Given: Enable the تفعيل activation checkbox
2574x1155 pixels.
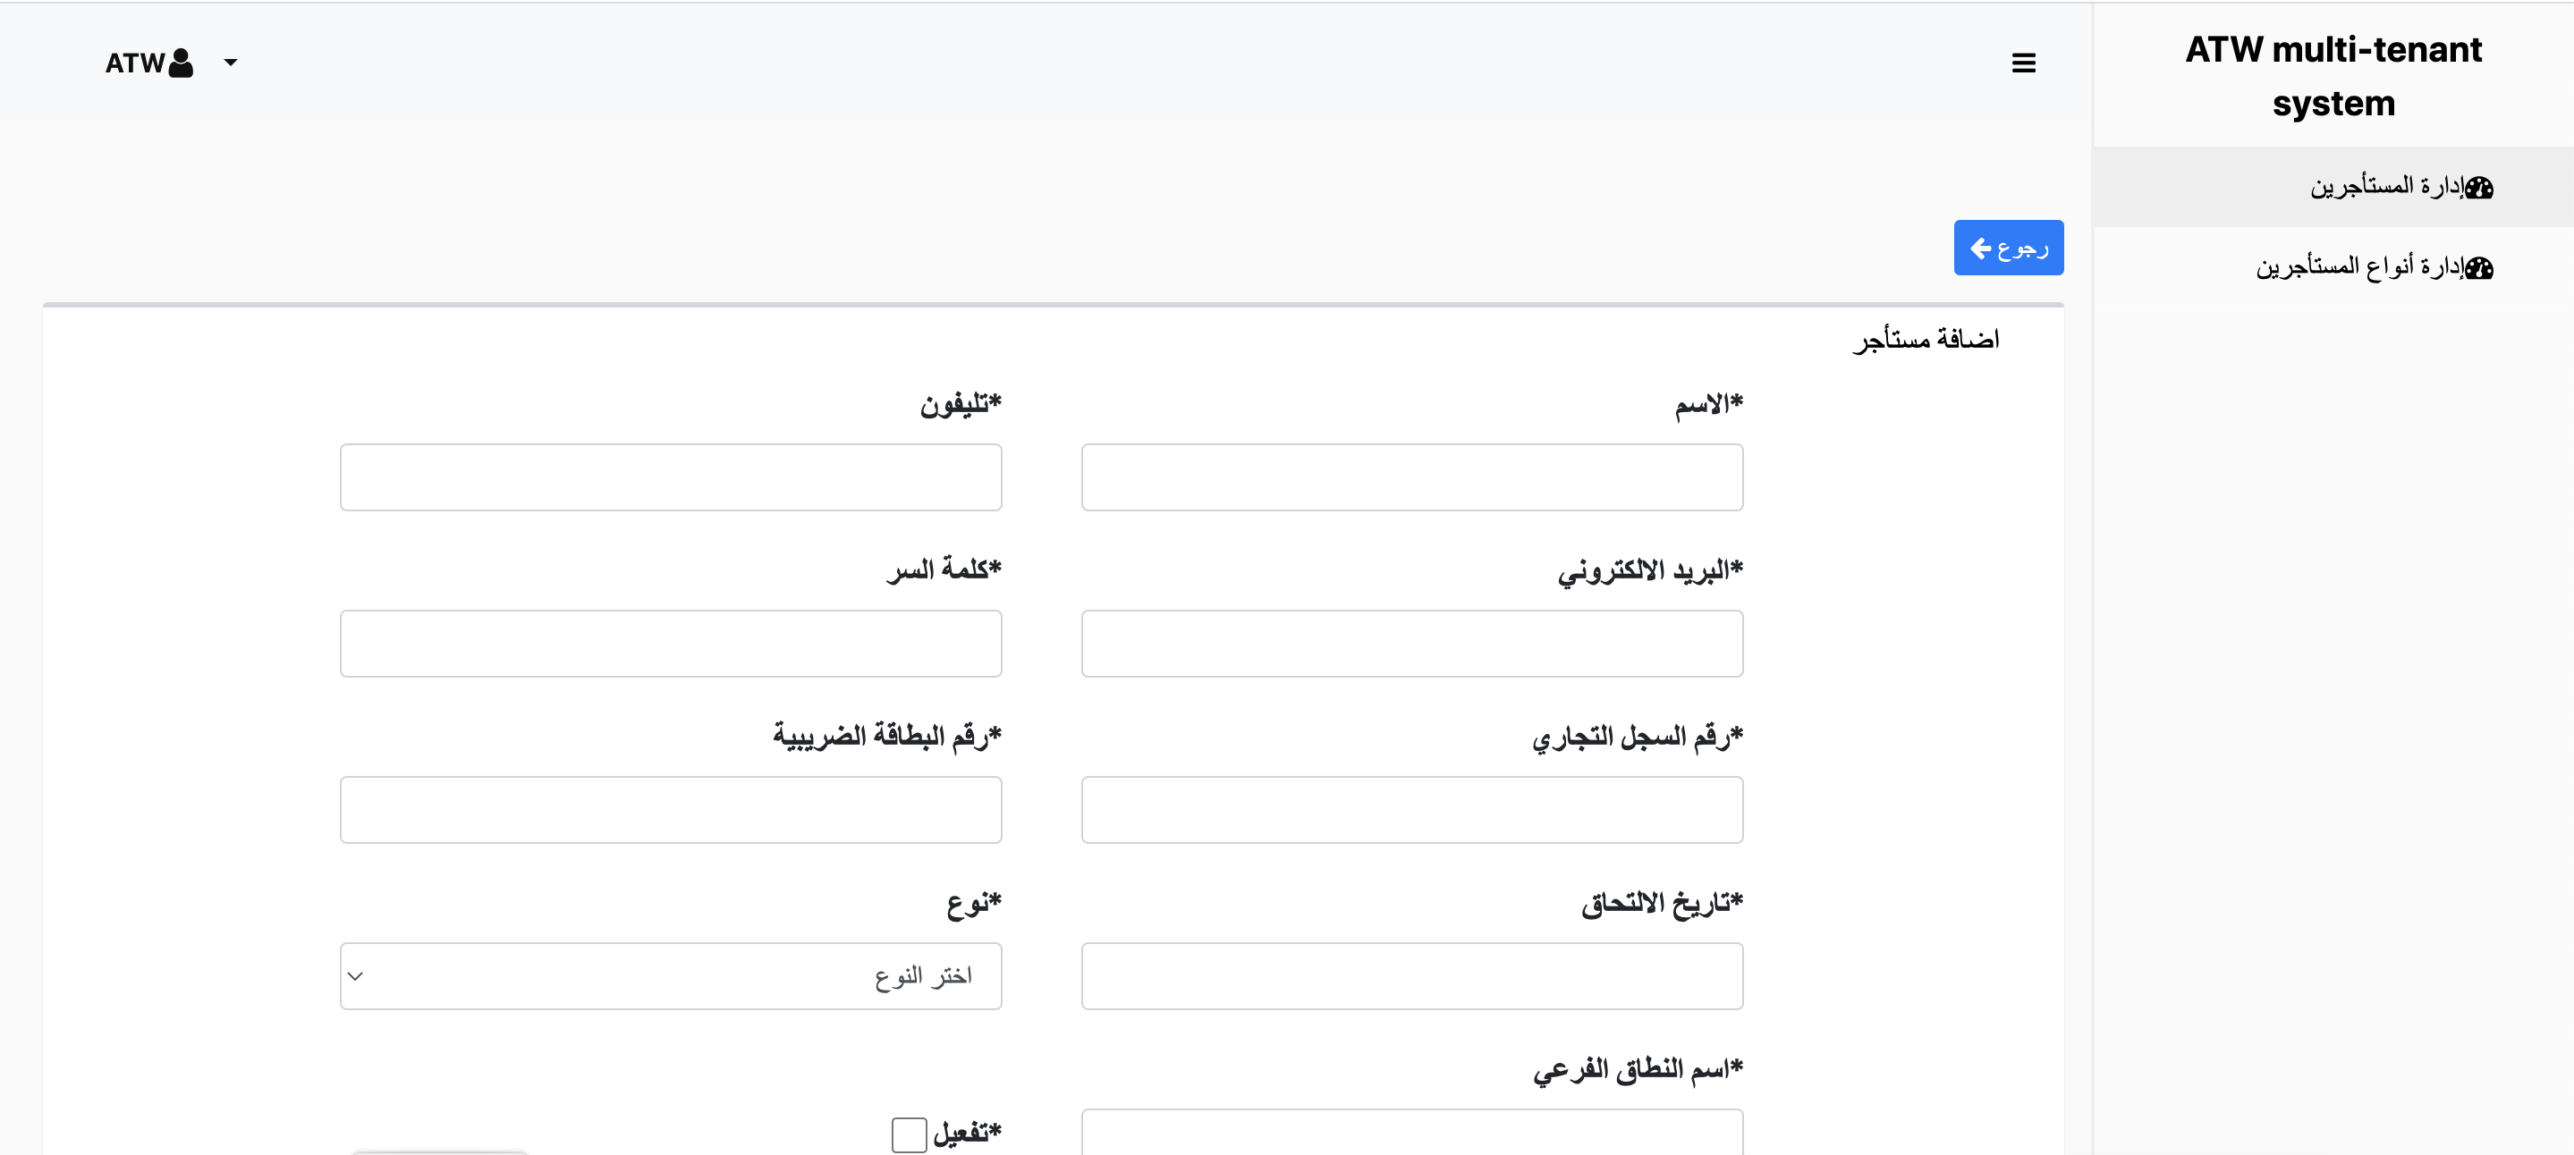Looking at the screenshot, I should (x=909, y=1134).
